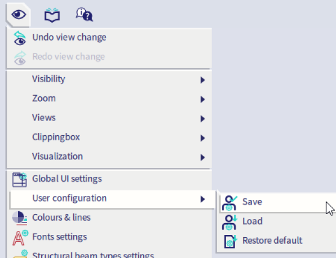
Task: Open the info help chat icon
Action: [x=84, y=14]
